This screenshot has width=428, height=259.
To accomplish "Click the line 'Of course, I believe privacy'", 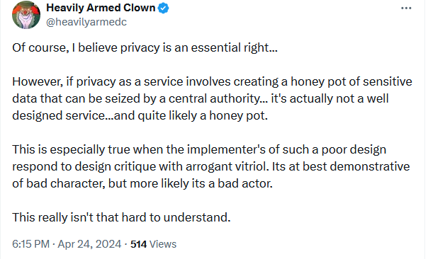I will [145, 47].
